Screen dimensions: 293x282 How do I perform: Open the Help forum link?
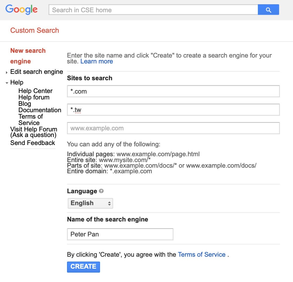coord(34,97)
